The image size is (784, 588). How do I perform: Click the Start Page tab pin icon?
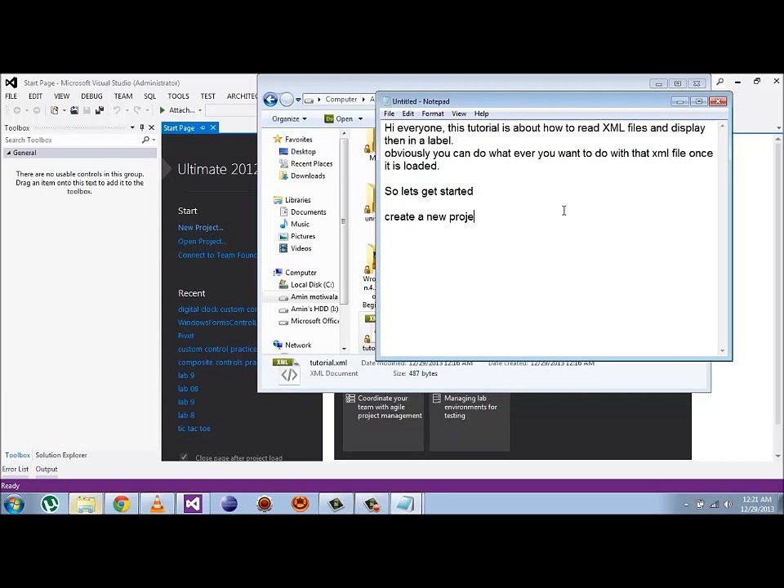click(x=203, y=128)
